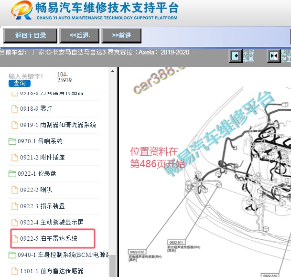Viewport: 291px width, 277px height.
Task: Open the 默认视图 link
Action: (x=286, y=56)
